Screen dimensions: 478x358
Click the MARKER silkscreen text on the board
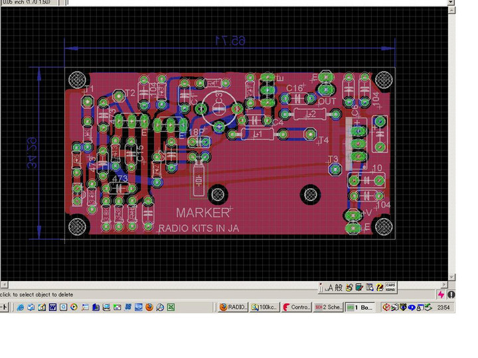[x=202, y=213]
